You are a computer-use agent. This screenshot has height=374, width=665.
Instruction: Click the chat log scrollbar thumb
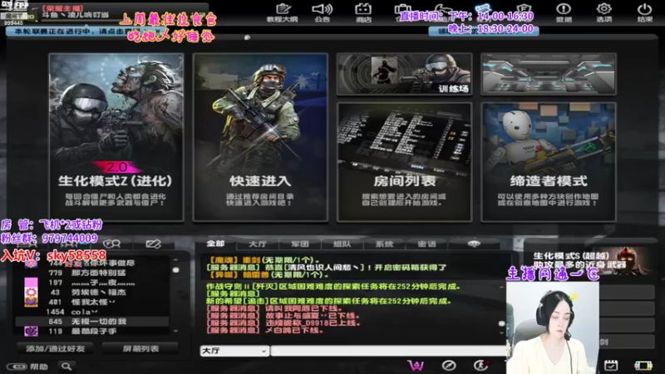(502, 323)
